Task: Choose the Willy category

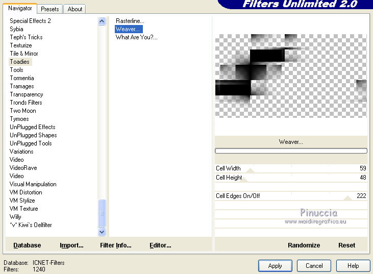Action: pos(15,217)
